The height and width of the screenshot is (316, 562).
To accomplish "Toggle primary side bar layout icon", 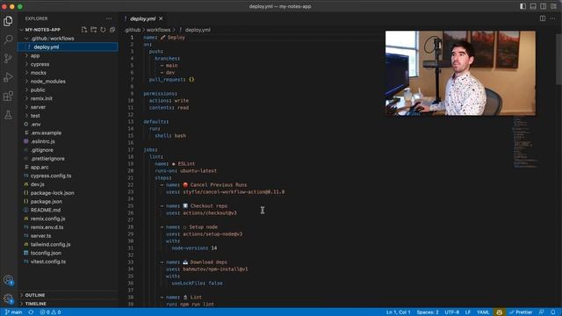I will pos(523,6).
